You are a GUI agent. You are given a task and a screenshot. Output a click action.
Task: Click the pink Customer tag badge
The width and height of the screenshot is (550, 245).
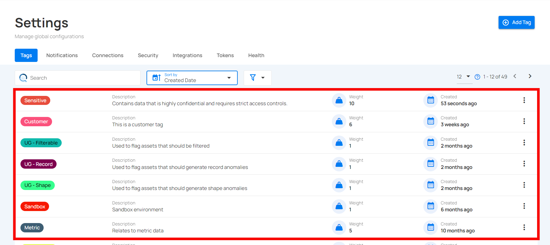point(36,121)
